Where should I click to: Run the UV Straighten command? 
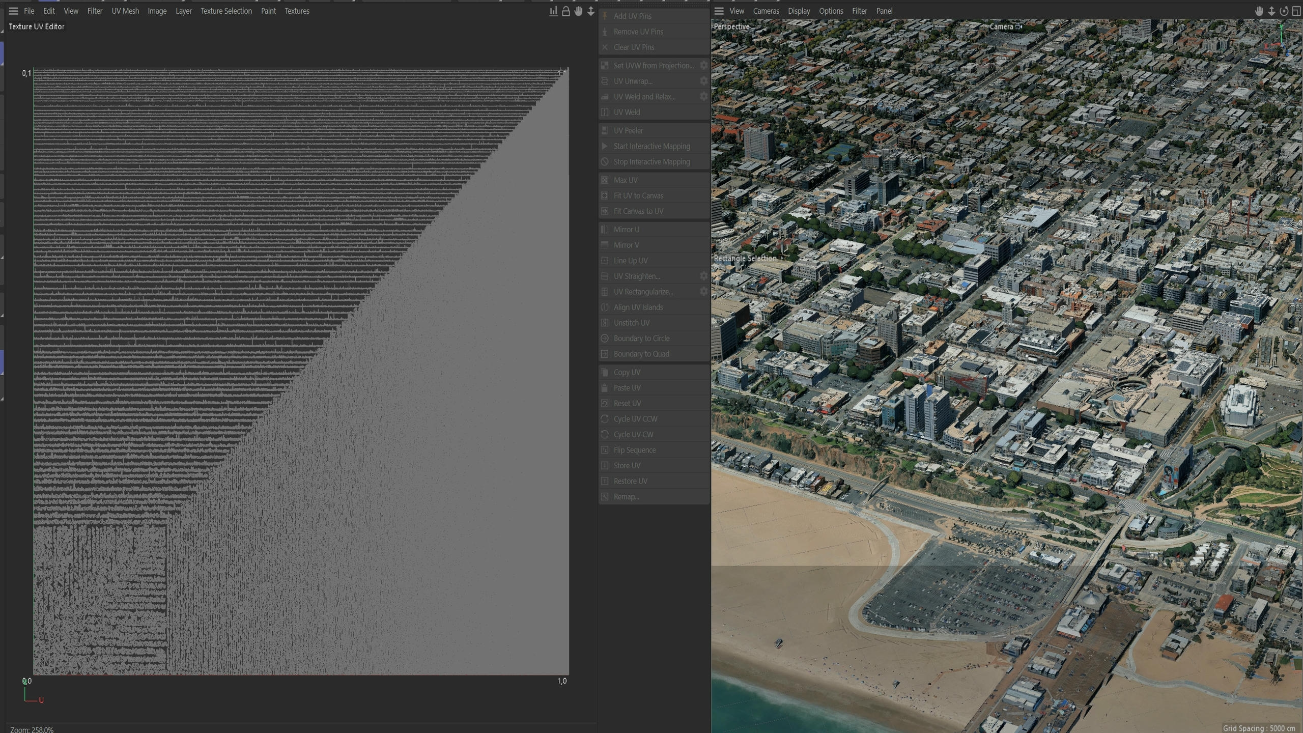coord(648,276)
